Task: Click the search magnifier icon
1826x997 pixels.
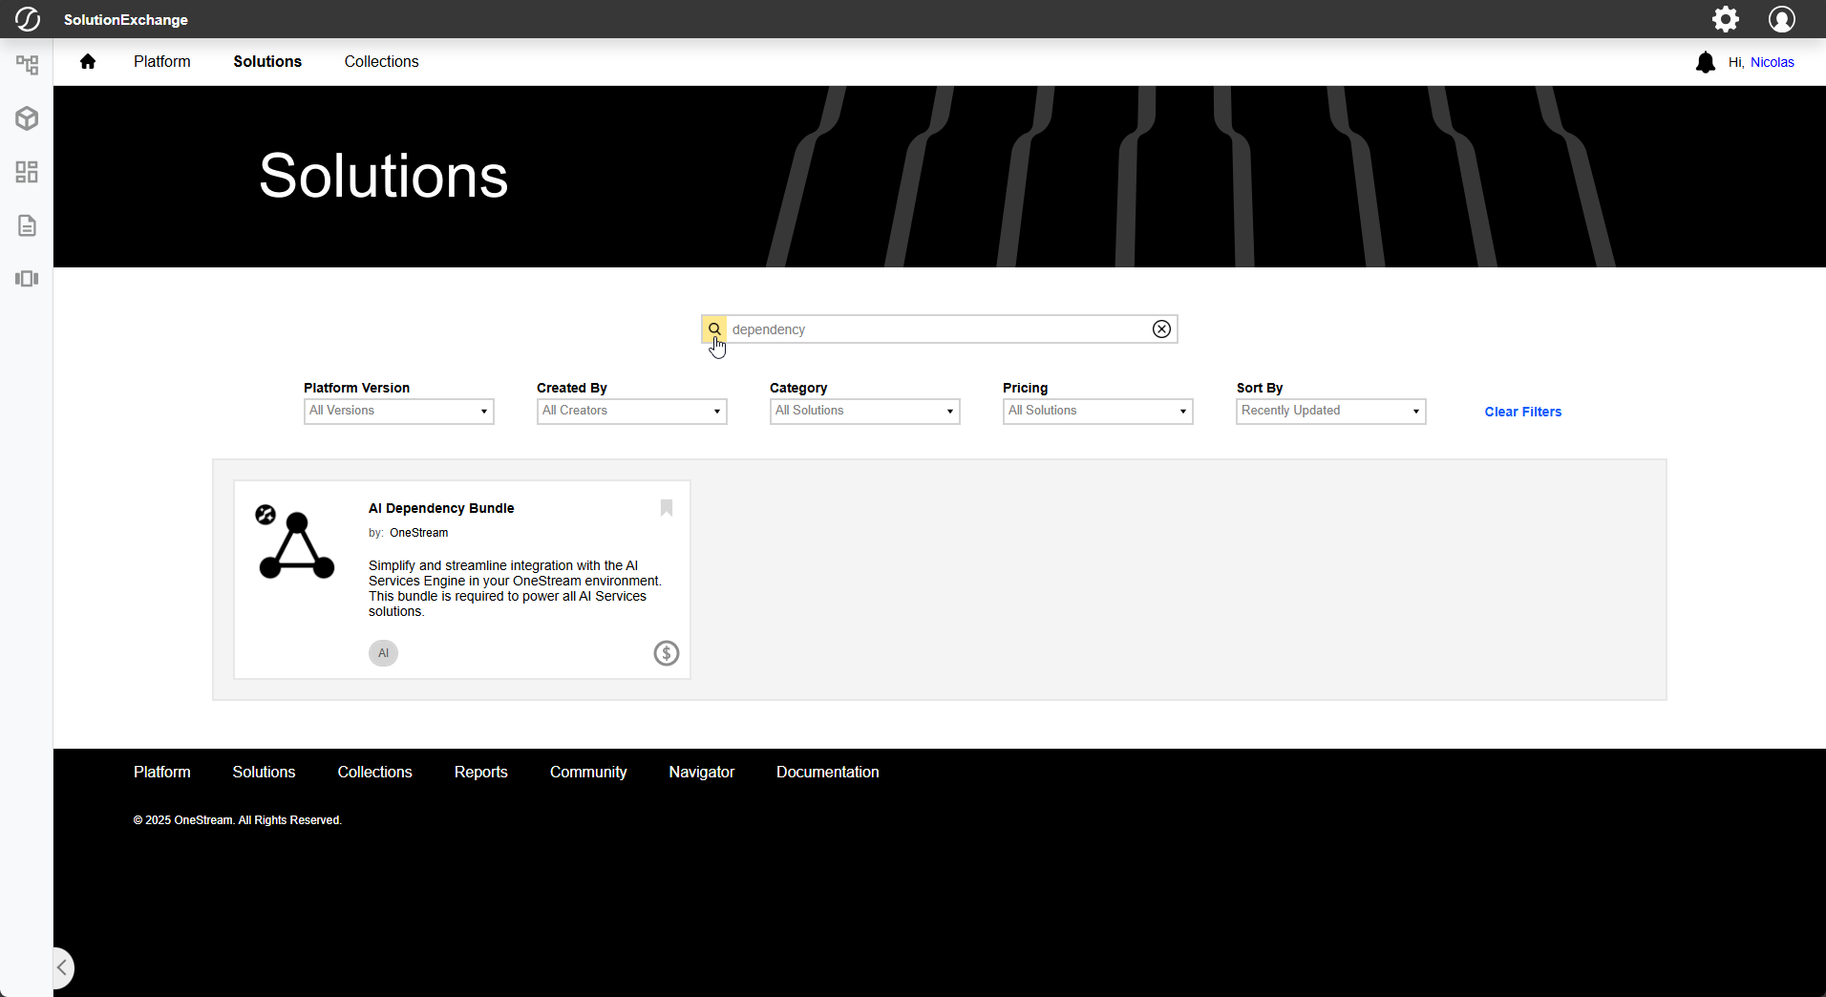Action: (x=714, y=329)
